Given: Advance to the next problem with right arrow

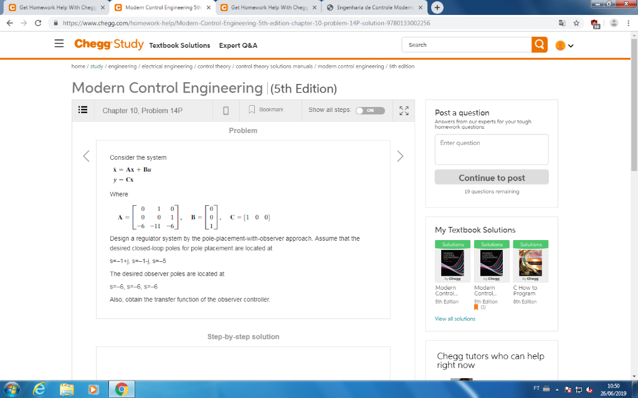Looking at the screenshot, I should coord(400,156).
